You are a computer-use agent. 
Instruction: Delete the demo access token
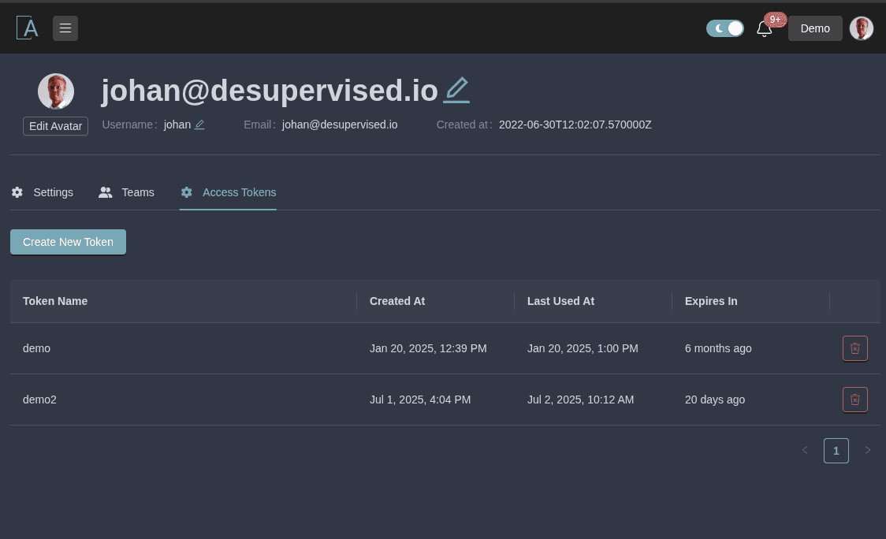point(854,348)
